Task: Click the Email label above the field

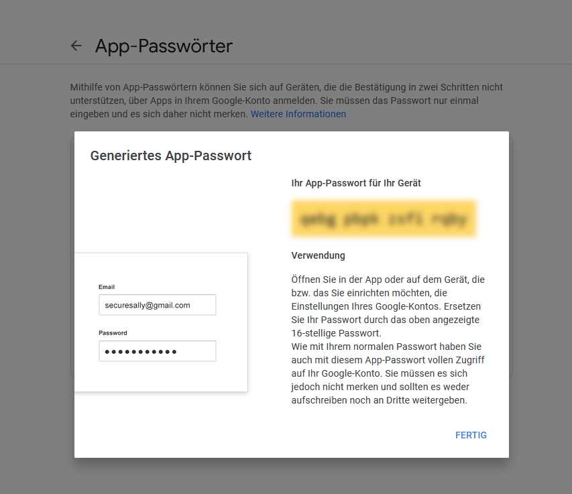Action: 107,287
